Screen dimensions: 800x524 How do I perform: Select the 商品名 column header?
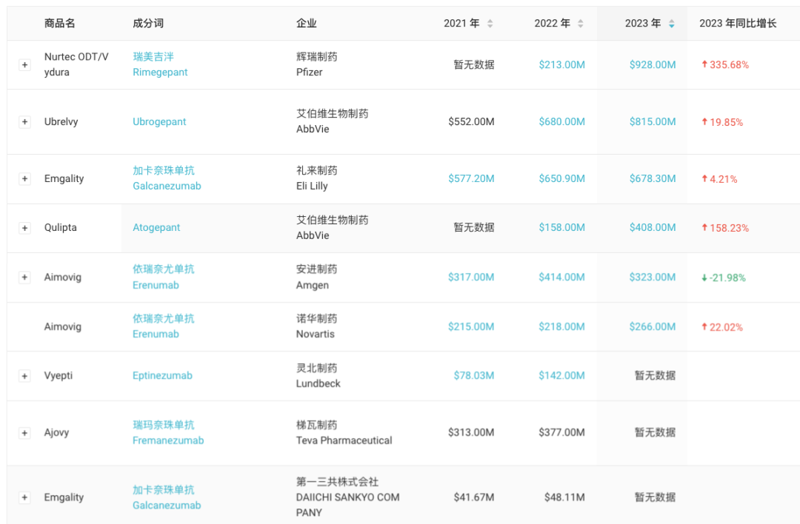coord(60,24)
